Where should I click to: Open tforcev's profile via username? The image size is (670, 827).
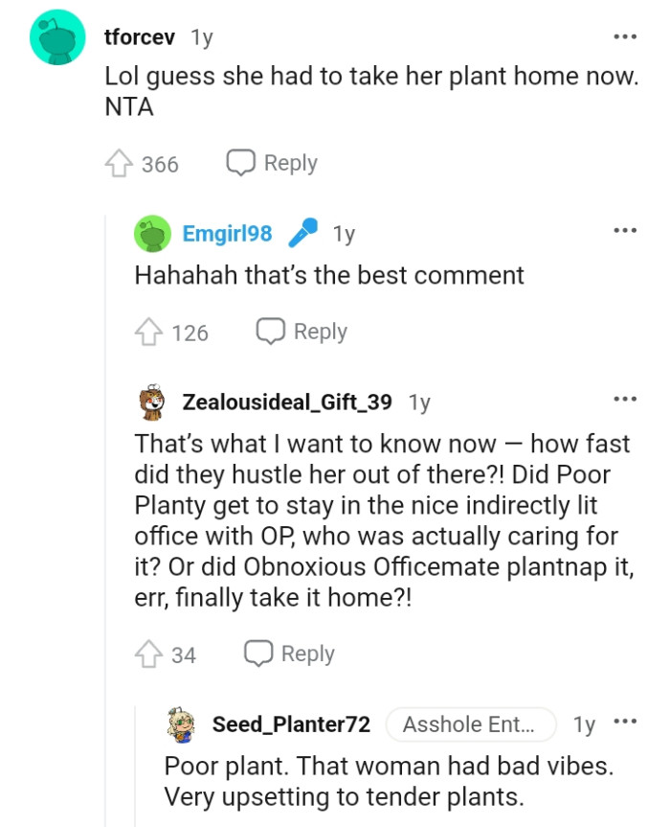click(138, 36)
